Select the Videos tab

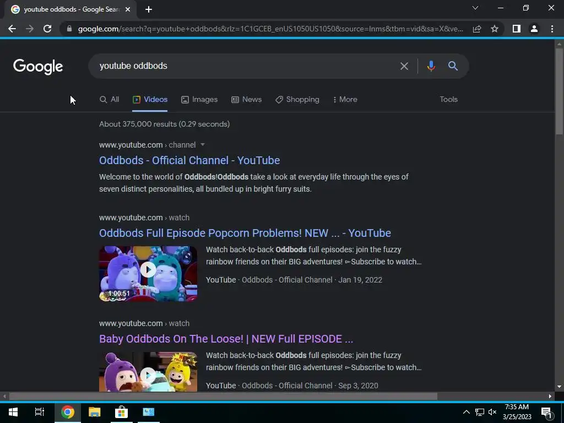pyautogui.click(x=150, y=100)
